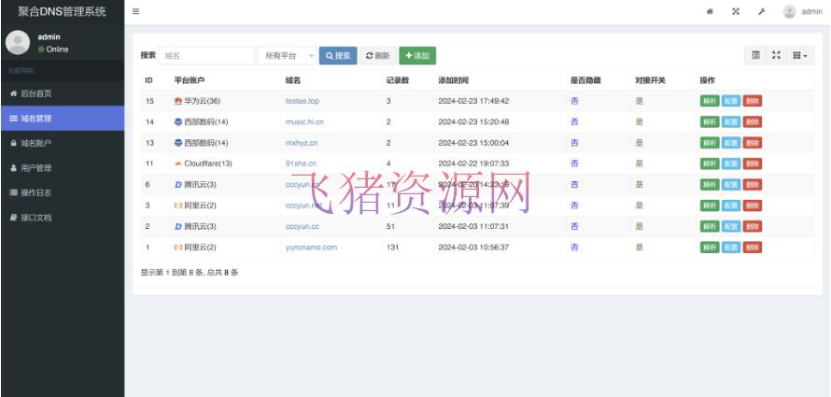Click the green 添加 button
Viewport: 831px width, 397px height.
(x=417, y=56)
